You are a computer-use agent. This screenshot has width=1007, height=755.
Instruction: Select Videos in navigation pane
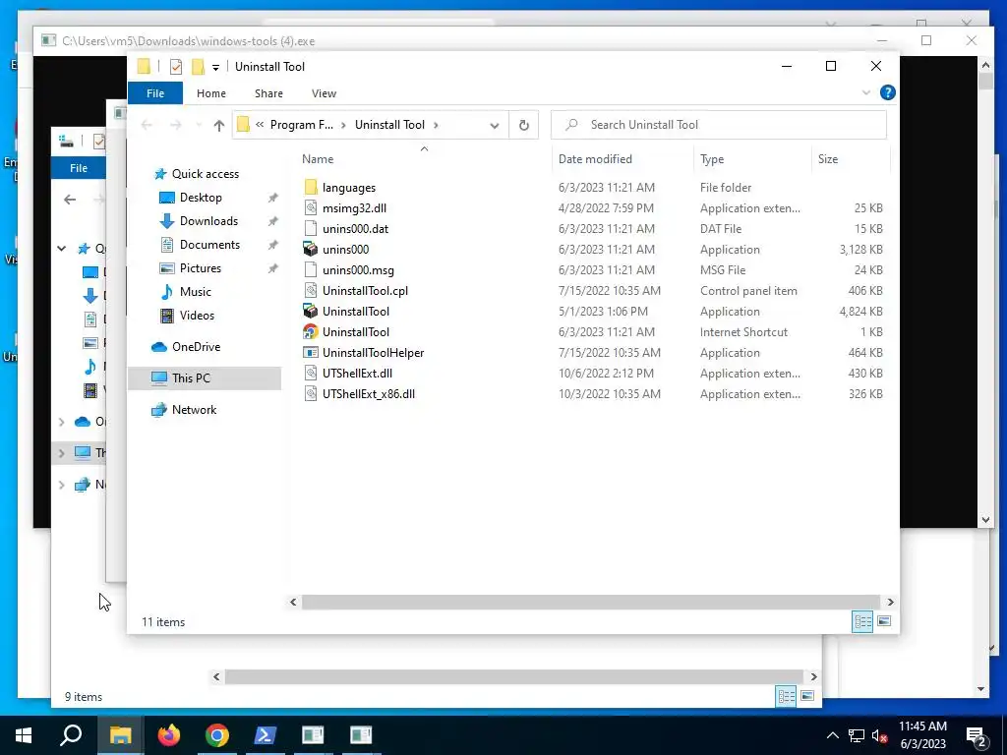coord(197,316)
